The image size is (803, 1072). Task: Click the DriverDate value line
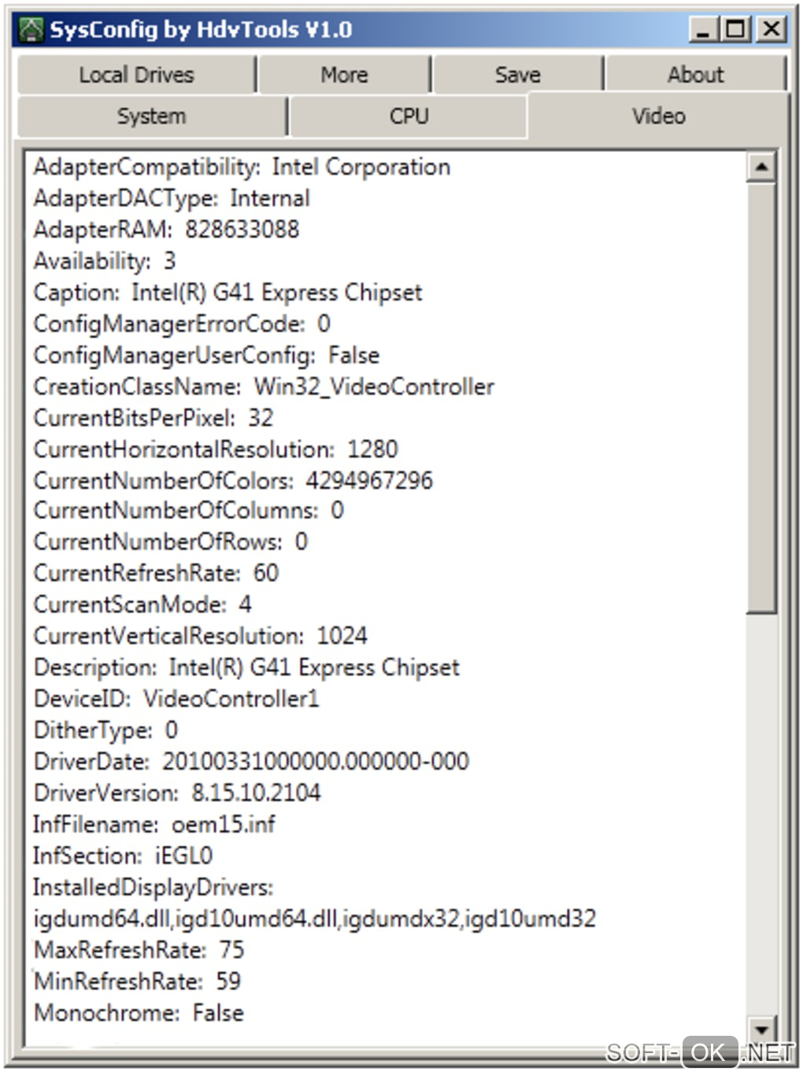(x=251, y=762)
